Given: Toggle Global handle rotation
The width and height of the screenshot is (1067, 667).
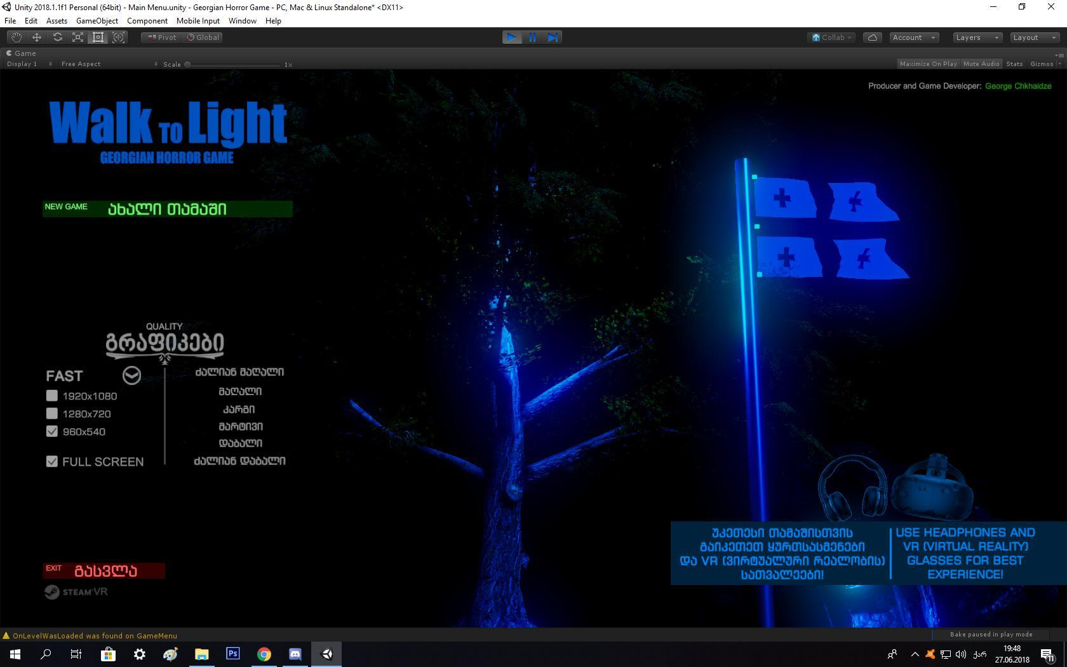Looking at the screenshot, I should (203, 37).
